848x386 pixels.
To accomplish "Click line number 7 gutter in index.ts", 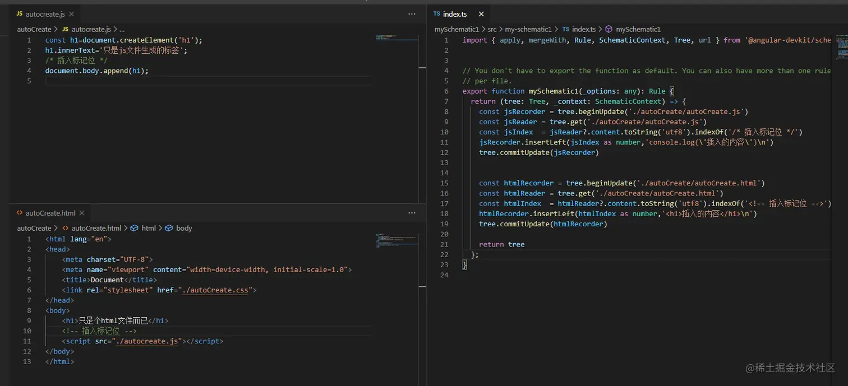I will pyautogui.click(x=446, y=101).
